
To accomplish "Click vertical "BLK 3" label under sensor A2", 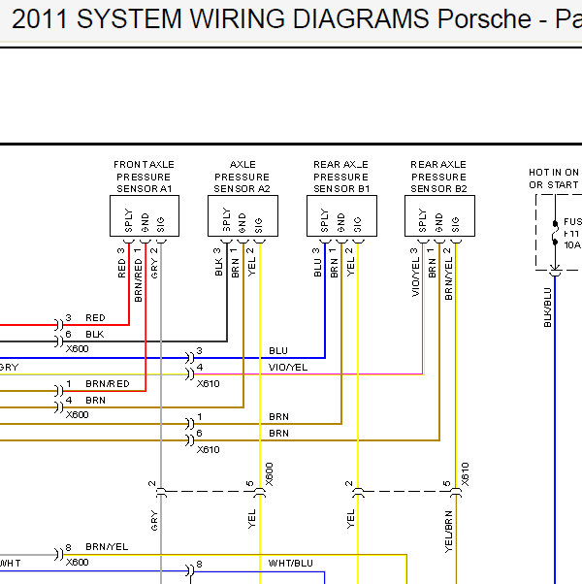I will coord(218,262).
